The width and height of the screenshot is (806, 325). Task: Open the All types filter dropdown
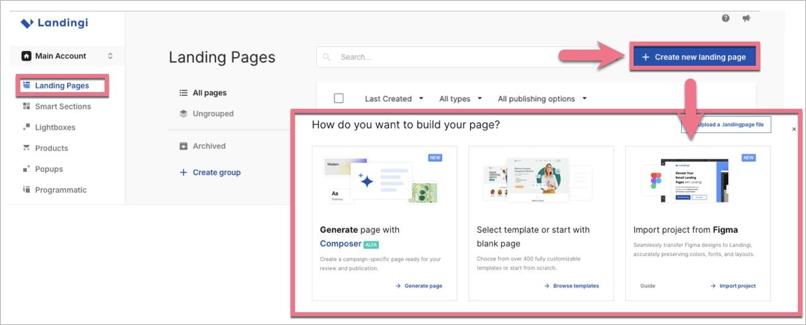(460, 99)
